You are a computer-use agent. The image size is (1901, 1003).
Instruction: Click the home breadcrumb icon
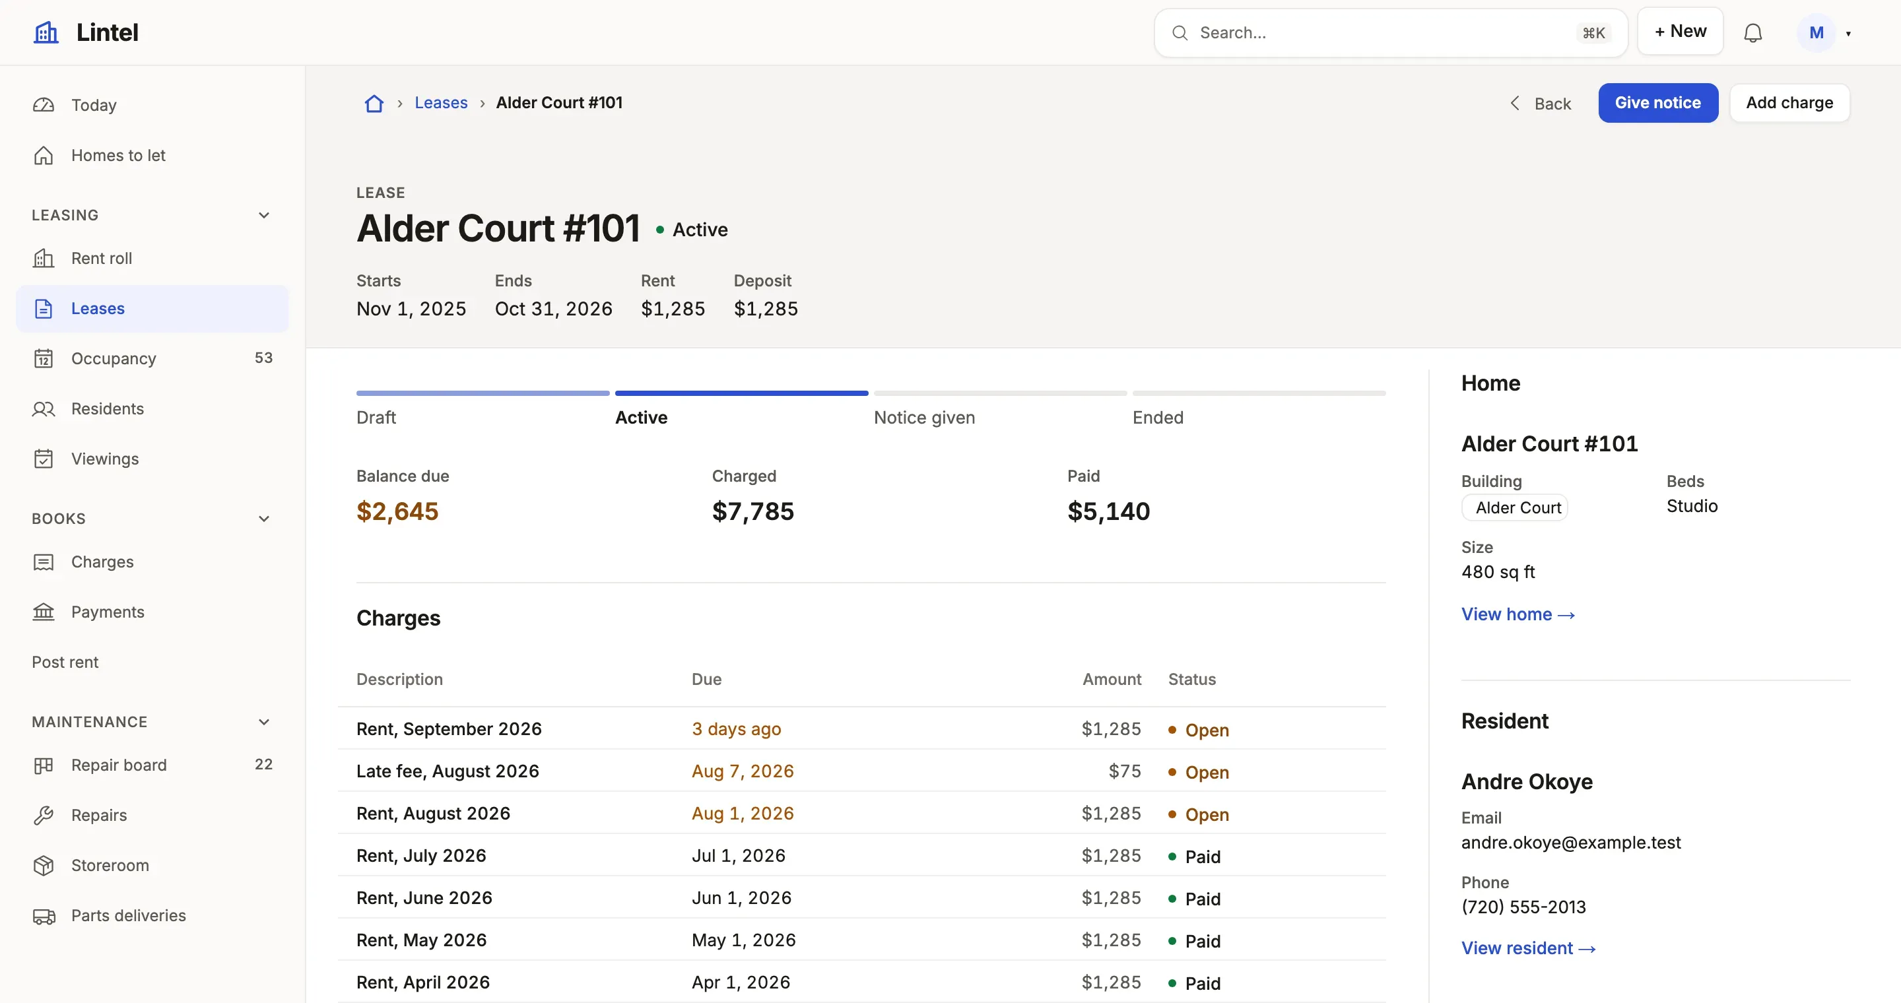[374, 103]
